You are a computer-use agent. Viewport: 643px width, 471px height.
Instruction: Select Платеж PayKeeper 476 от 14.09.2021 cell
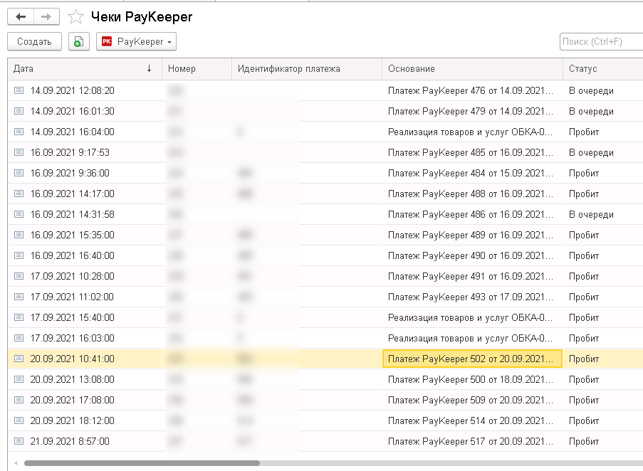(470, 90)
